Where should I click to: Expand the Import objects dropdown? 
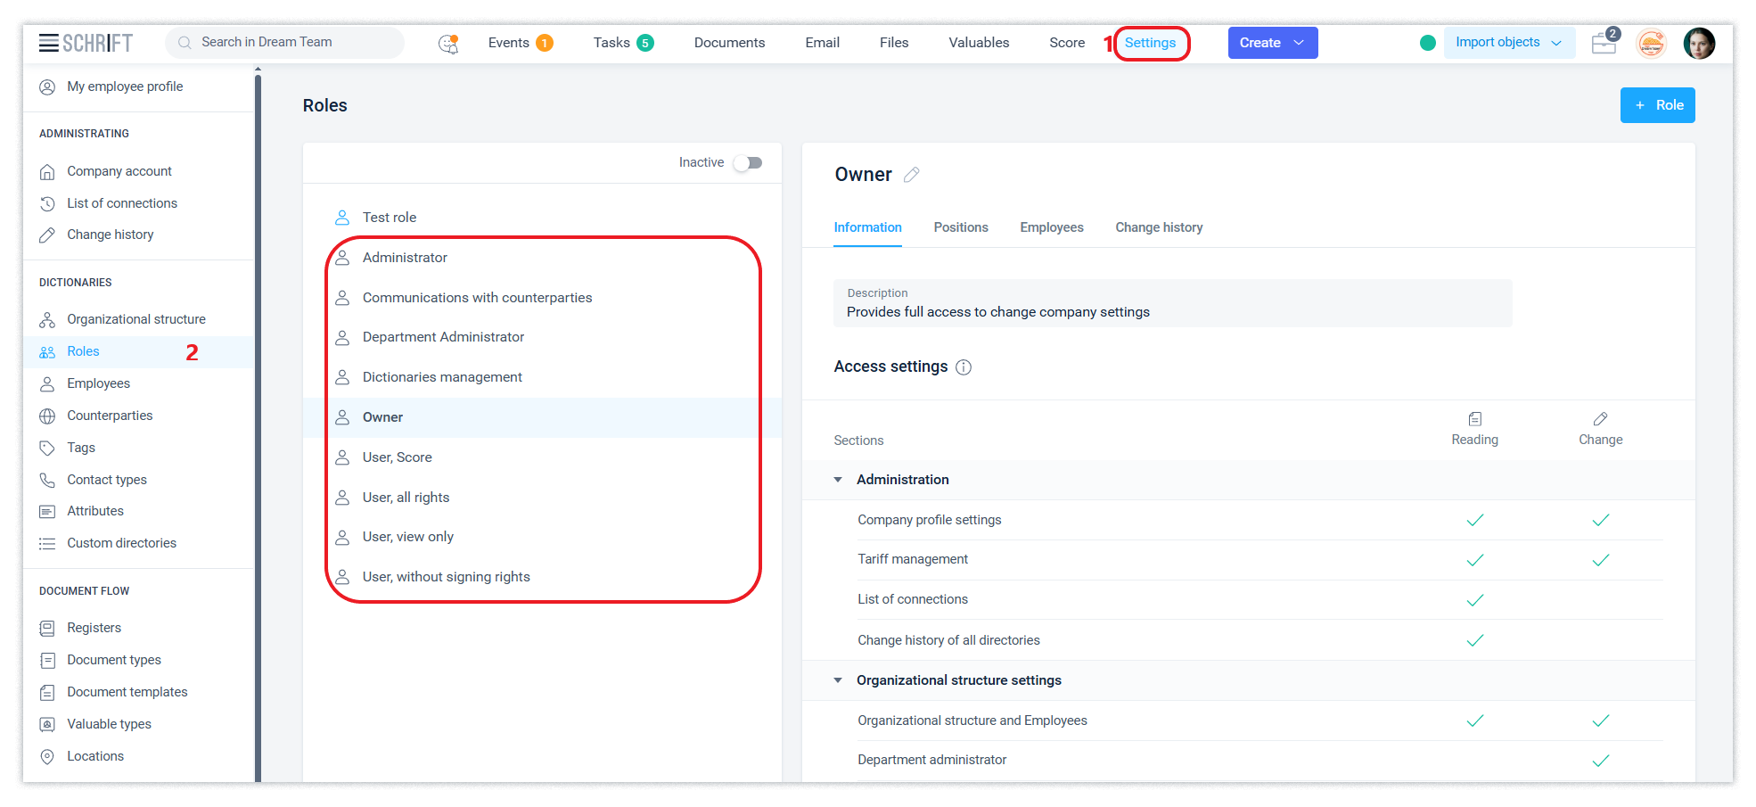[1508, 43]
